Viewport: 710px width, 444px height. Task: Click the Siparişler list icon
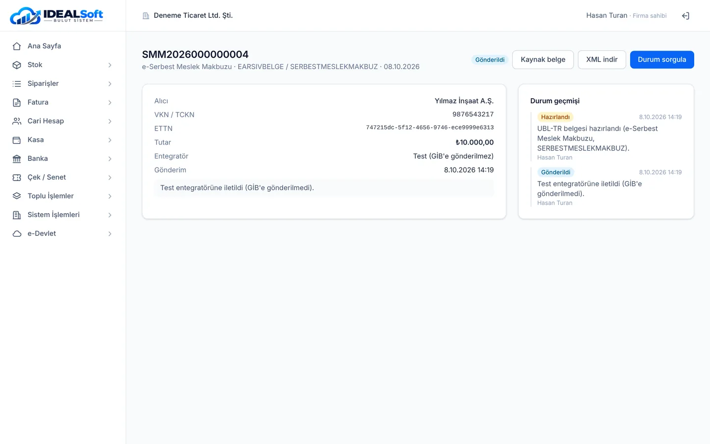[x=17, y=83]
